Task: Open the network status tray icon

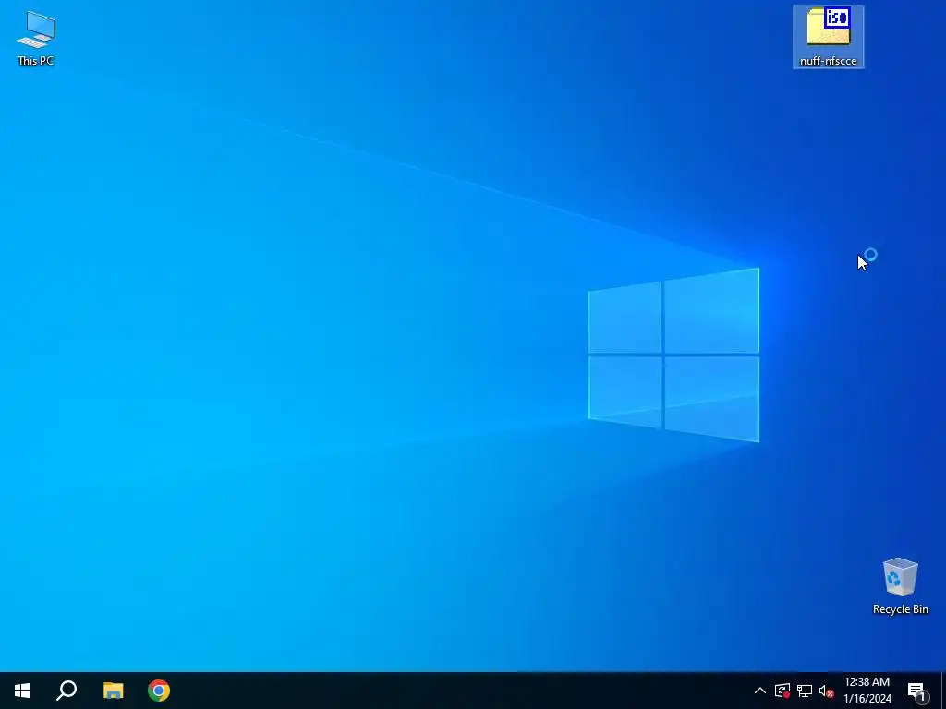Action: tap(805, 691)
